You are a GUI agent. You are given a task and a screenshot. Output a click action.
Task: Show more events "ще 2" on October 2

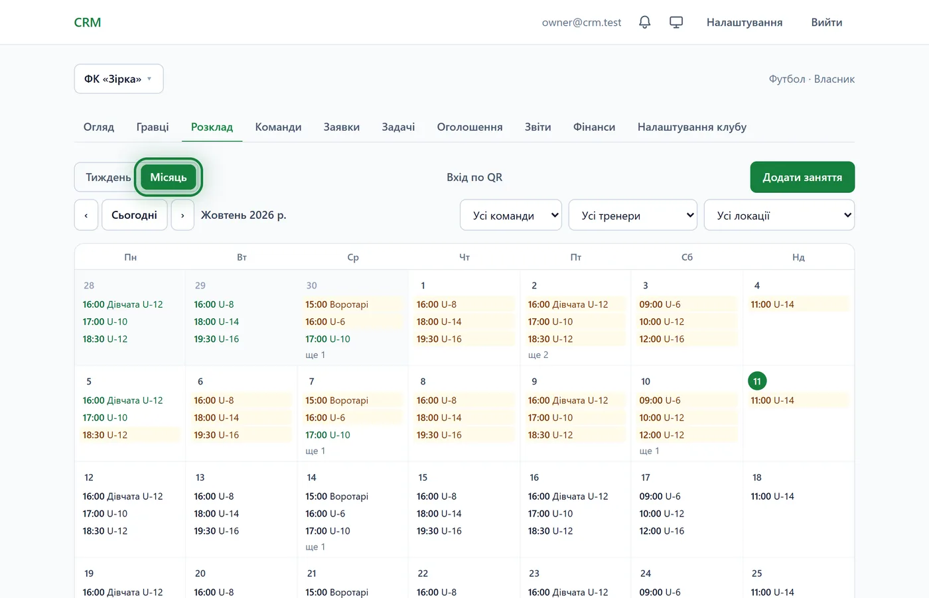coord(538,355)
